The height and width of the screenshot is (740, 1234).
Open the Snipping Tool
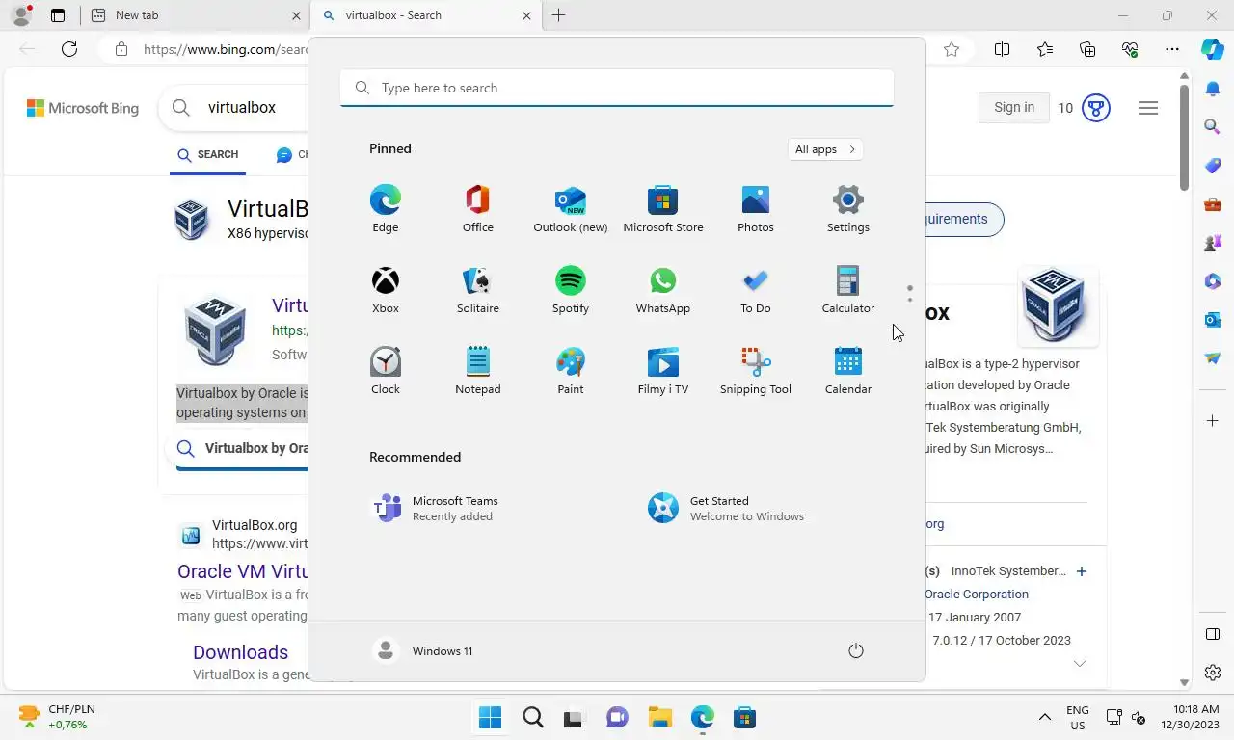756,371
